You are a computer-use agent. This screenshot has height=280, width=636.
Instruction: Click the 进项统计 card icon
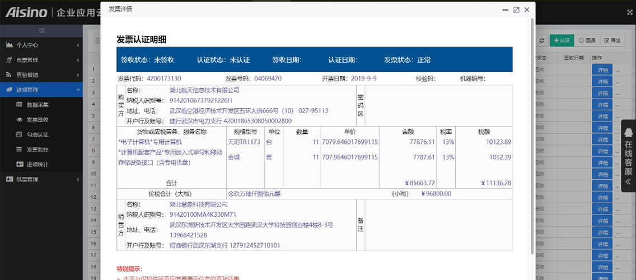click(20, 164)
